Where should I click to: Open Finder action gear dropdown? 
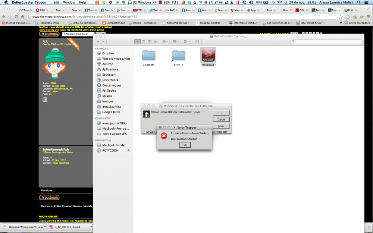click(x=165, y=41)
